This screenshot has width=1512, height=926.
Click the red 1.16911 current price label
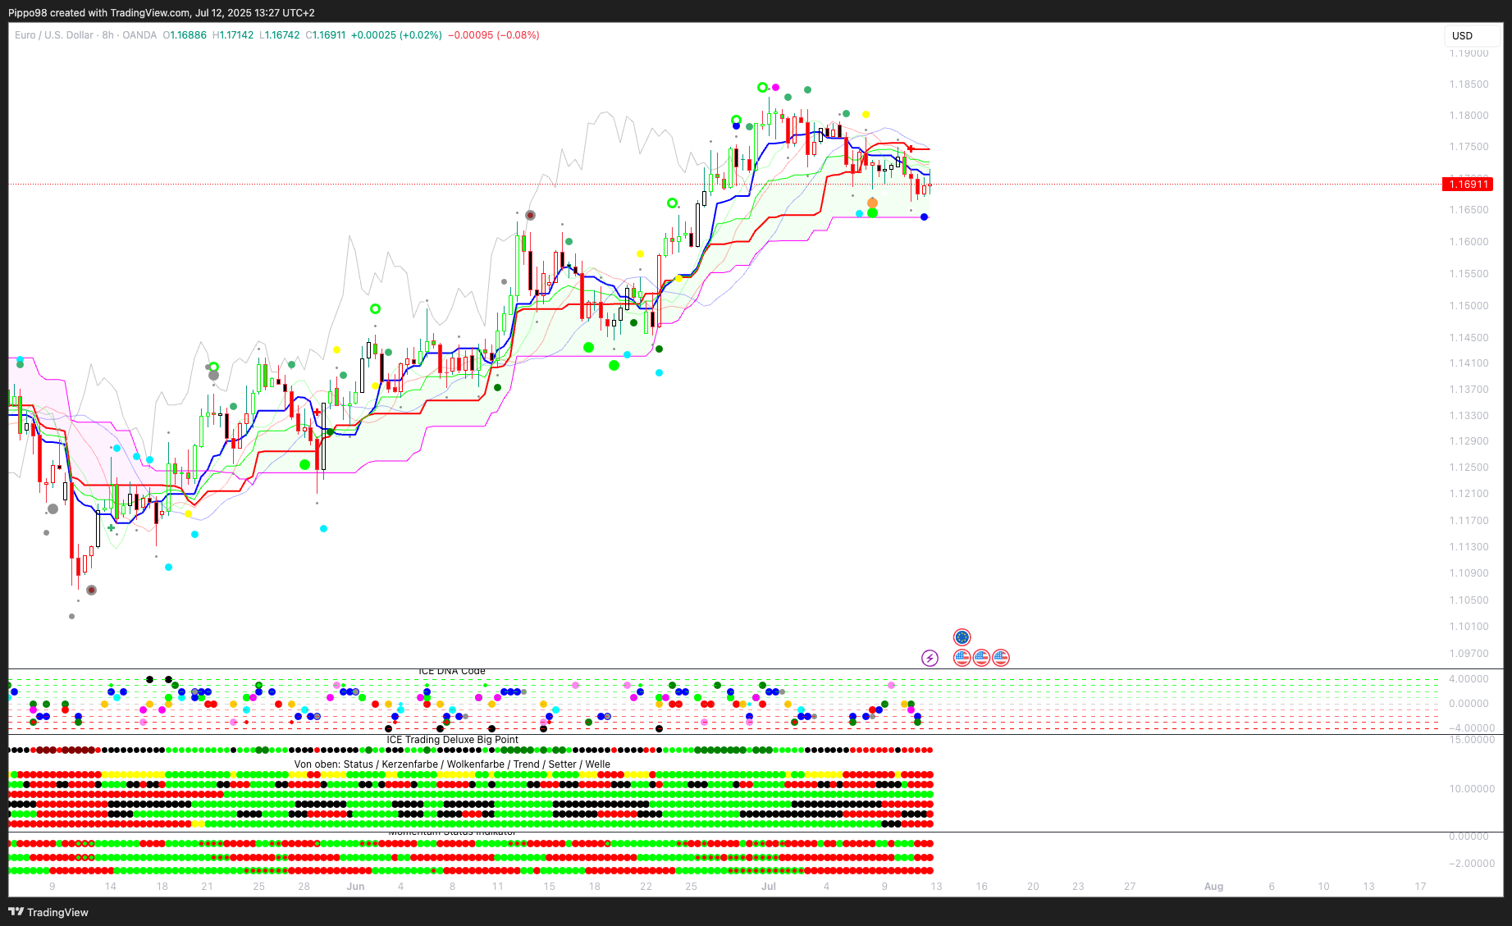1468,185
